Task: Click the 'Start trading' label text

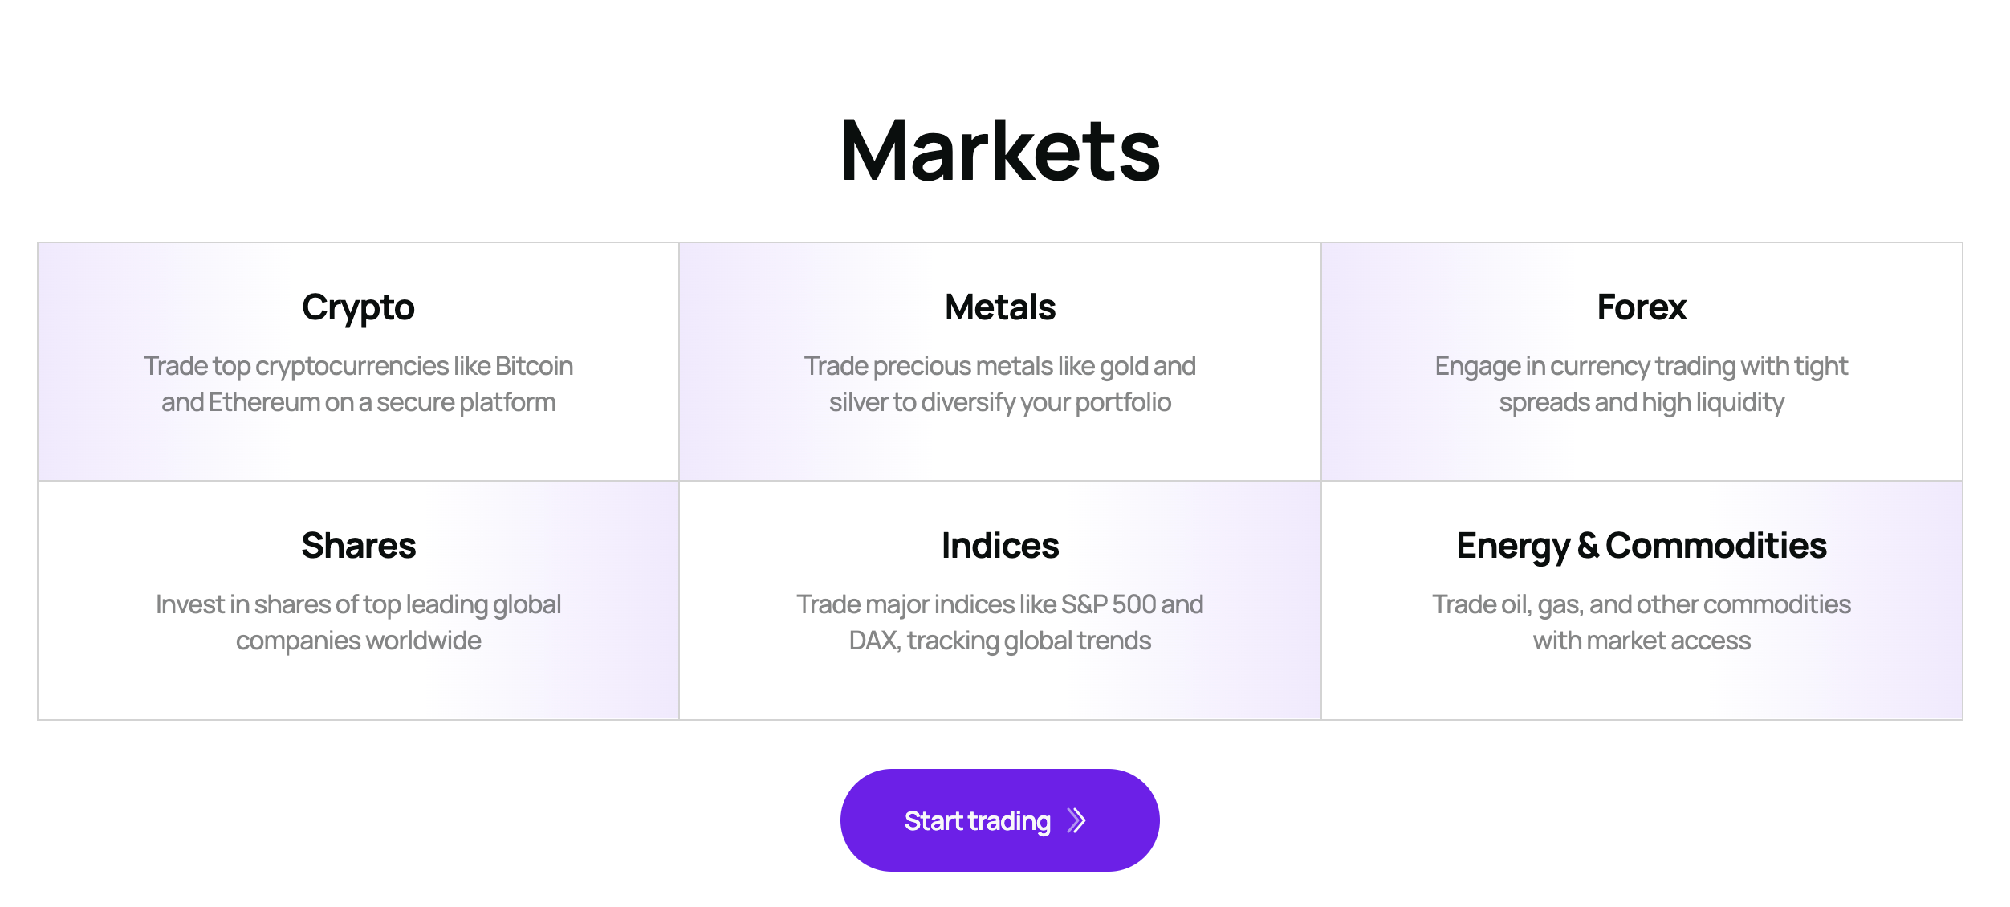Action: [978, 820]
